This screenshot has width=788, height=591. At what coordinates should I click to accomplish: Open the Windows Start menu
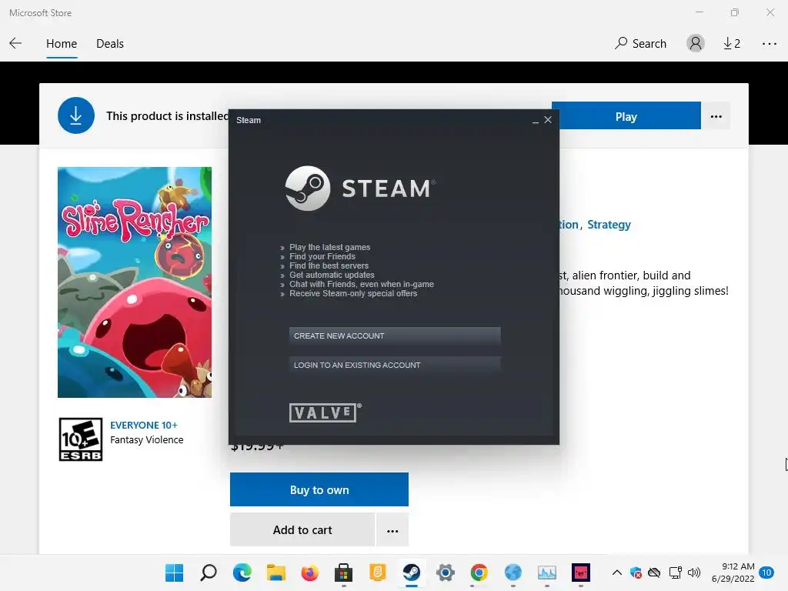pyautogui.click(x=175, y=573)
